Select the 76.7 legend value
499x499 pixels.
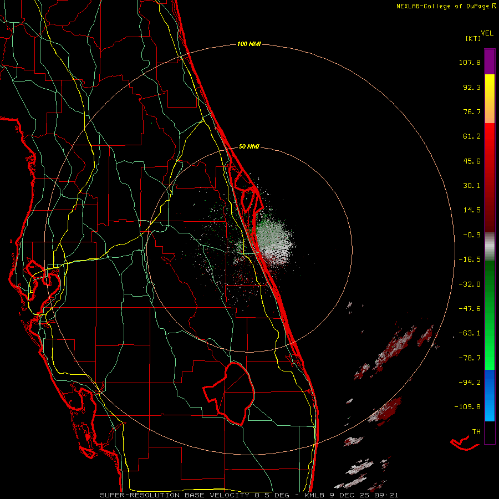coord(472,111)
